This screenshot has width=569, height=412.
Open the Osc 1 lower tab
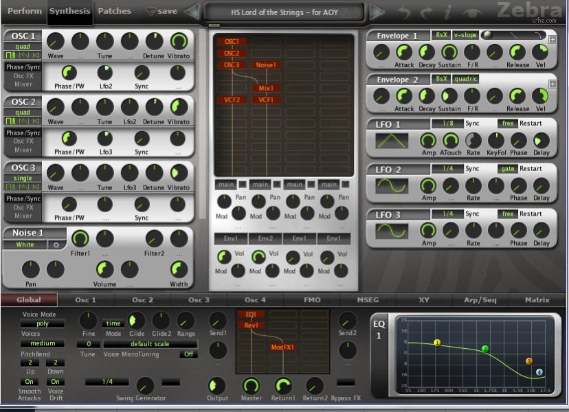86,300
